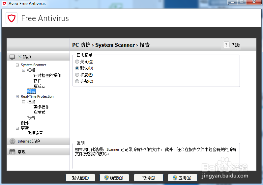Cancel with the 取消(C) button

pos(148,178)
